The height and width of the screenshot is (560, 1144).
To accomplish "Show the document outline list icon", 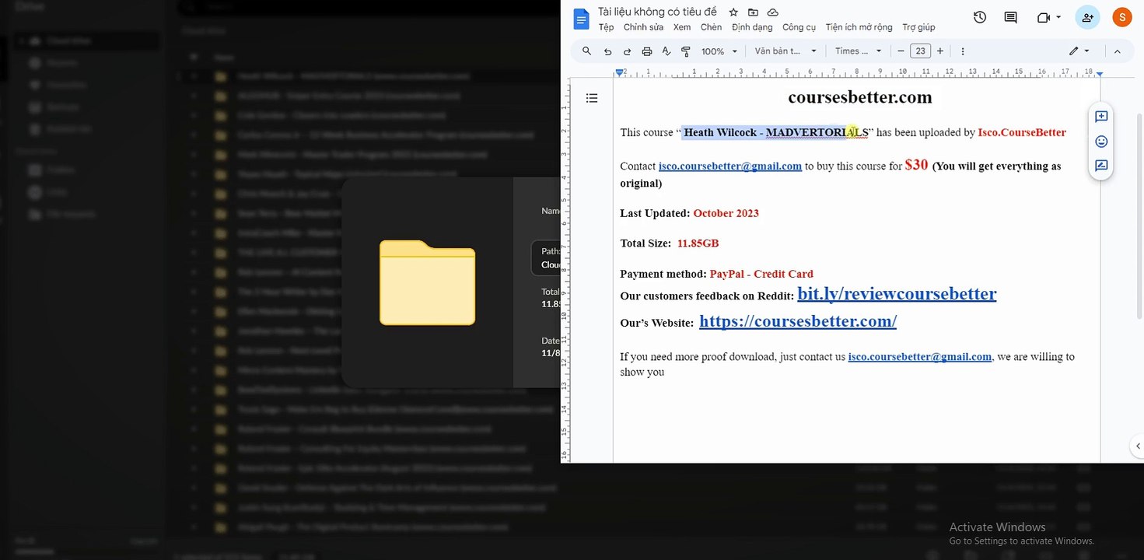I will [x=592, y=98].
